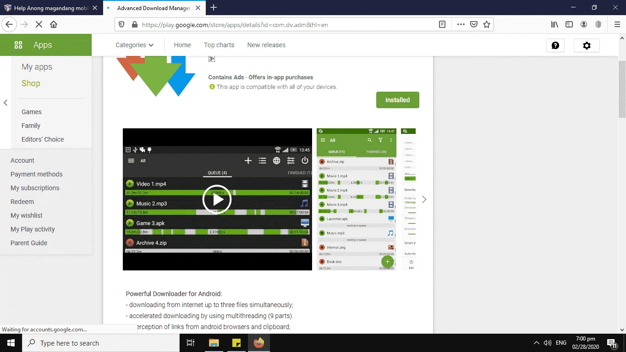Open the clock showing 7:00 pm
626x352 pixels.
[585, 343]
